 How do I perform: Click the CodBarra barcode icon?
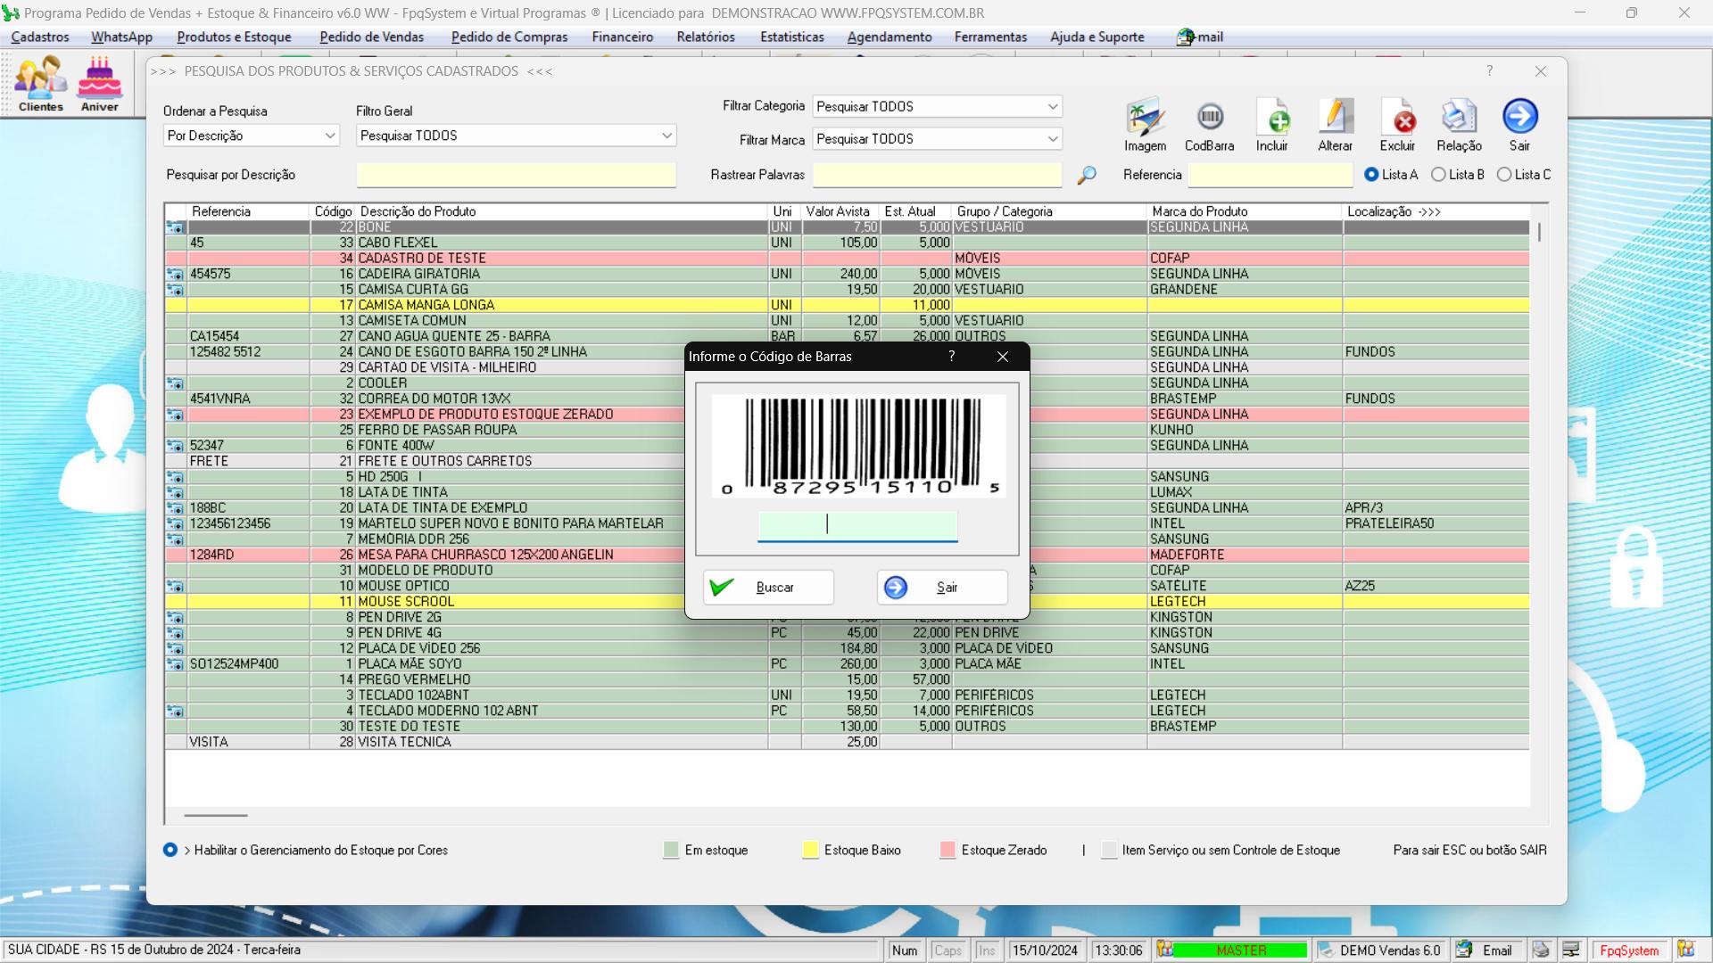coord(1210,125)
